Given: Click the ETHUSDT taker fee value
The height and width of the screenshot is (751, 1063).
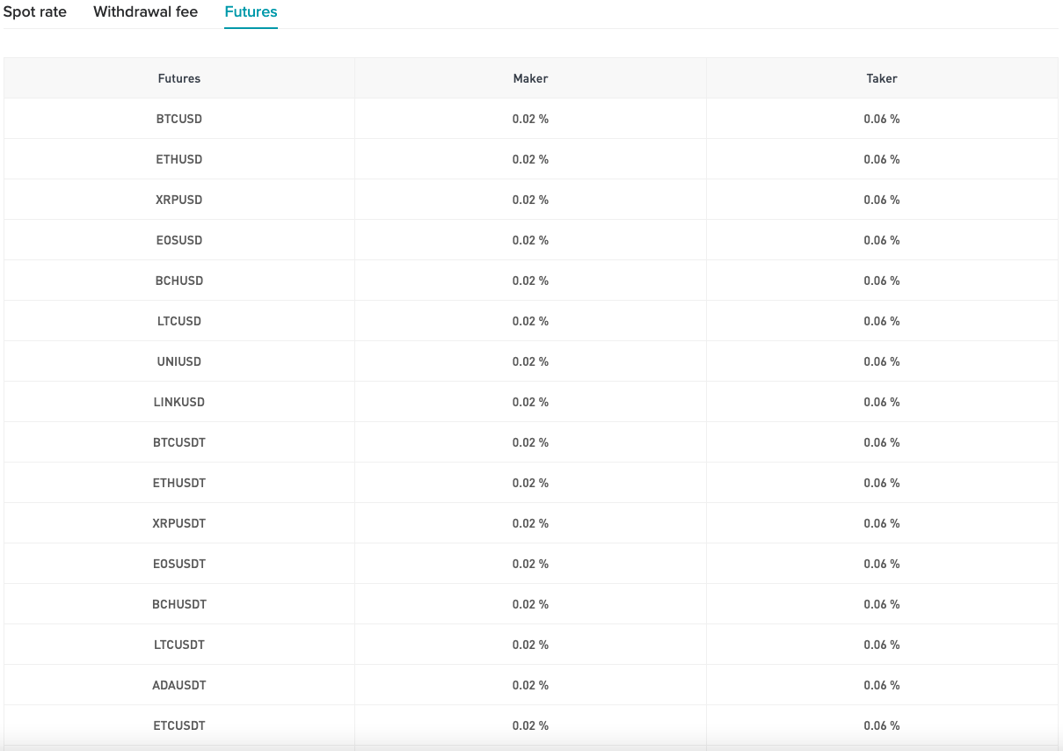Looking at the screenshot, I should (x=882, y=483).
